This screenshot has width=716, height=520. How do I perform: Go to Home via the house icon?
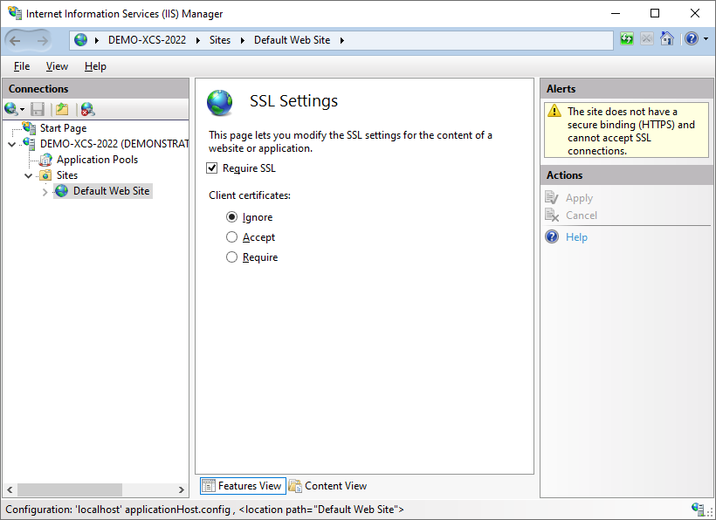667,39
